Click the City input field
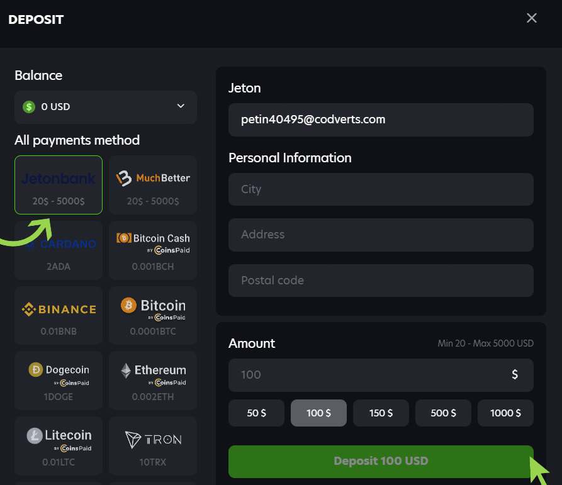Screen dimensions: 562x485 coord(381,189)
